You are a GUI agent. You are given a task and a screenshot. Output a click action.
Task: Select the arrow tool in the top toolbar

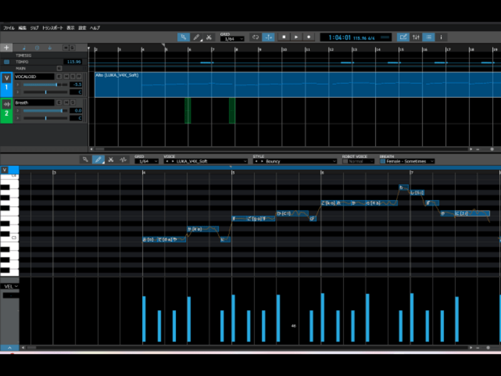[x=183, y=37]
